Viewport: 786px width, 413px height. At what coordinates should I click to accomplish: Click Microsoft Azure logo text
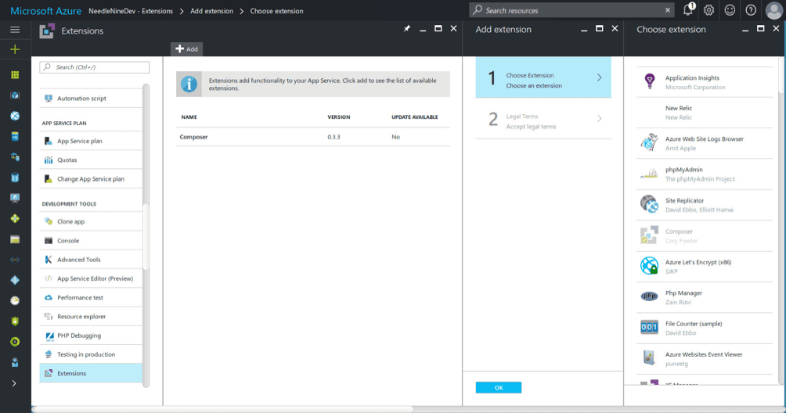pos(45,10)
